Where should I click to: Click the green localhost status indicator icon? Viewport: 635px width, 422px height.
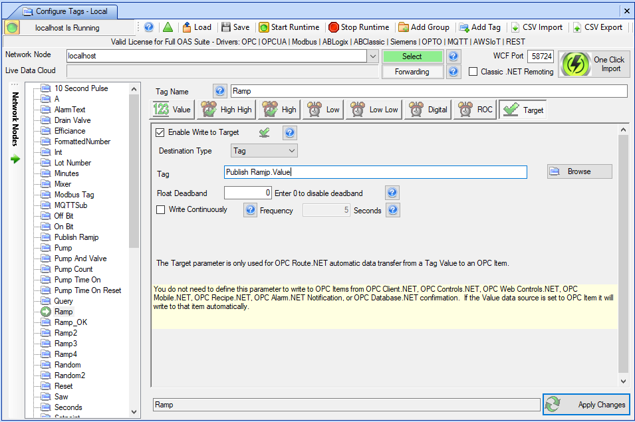click(x=12, y=27)
